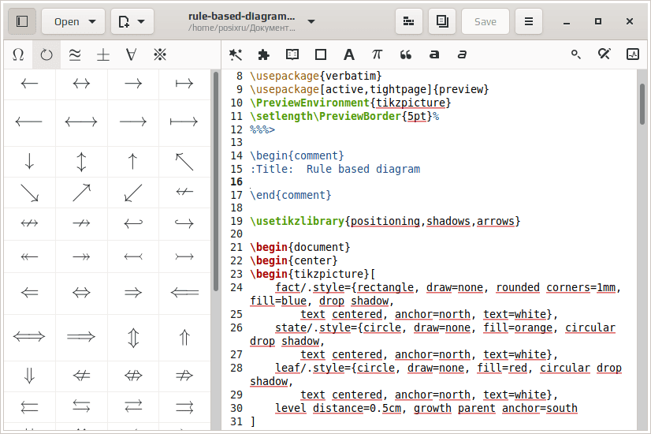The image size is (651, 434).
Task: Open the new document dropdown
Action: coord(132,21)
